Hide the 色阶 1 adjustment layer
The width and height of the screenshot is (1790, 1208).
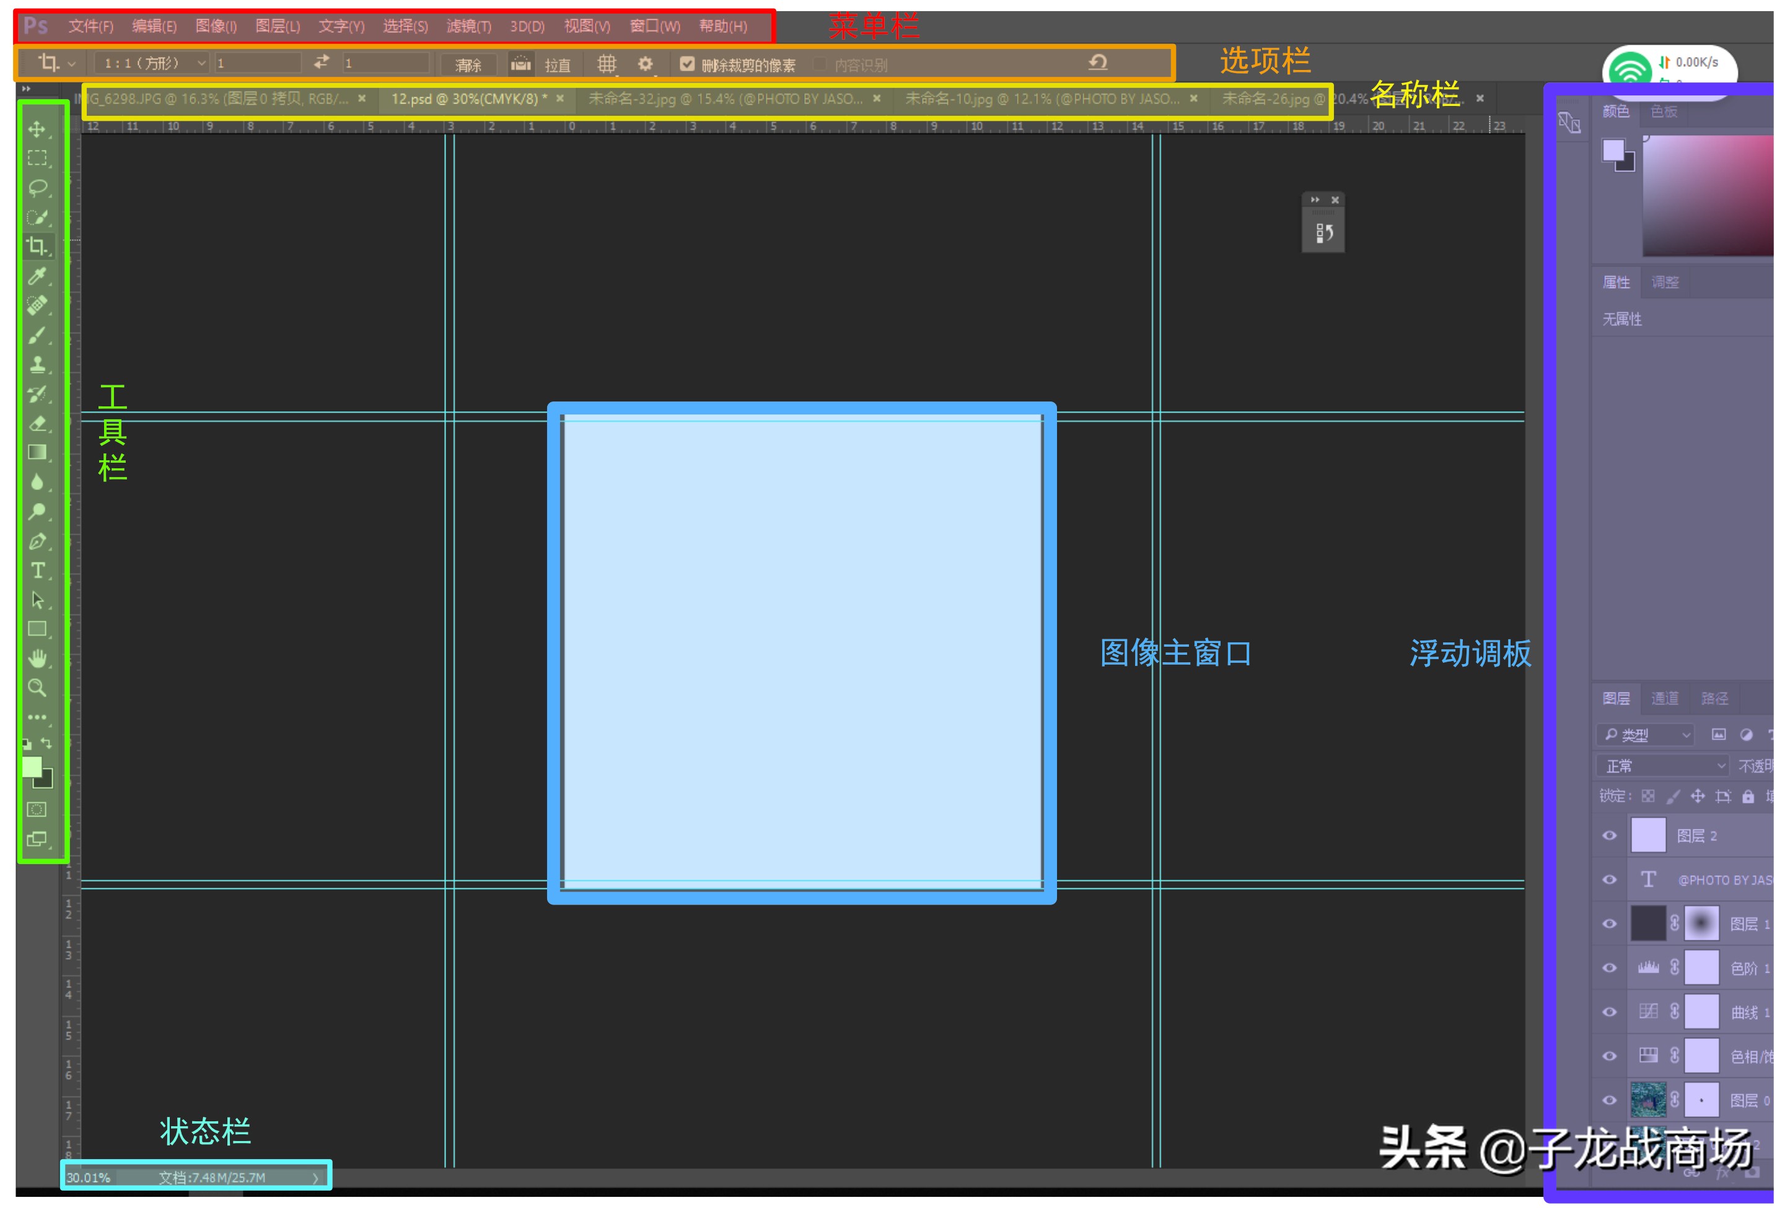[x=1609, y=968]
